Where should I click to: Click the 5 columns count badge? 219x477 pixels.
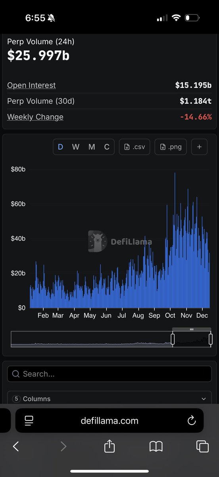click(16, 399)
